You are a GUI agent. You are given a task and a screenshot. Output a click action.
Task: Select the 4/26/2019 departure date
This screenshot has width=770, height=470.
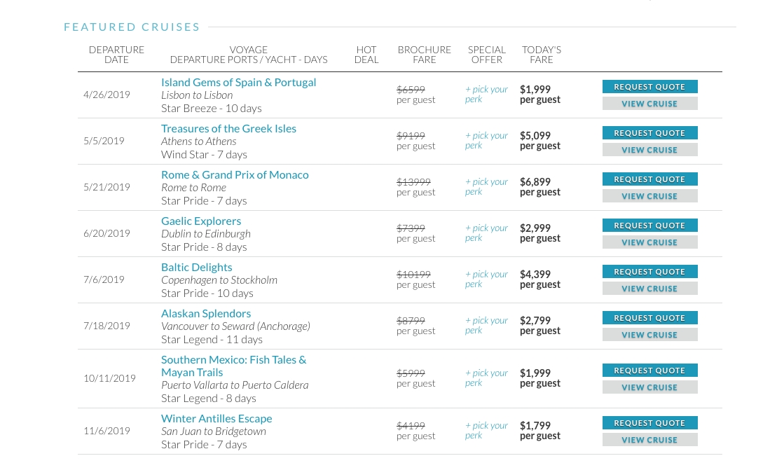tap(106, 95)
